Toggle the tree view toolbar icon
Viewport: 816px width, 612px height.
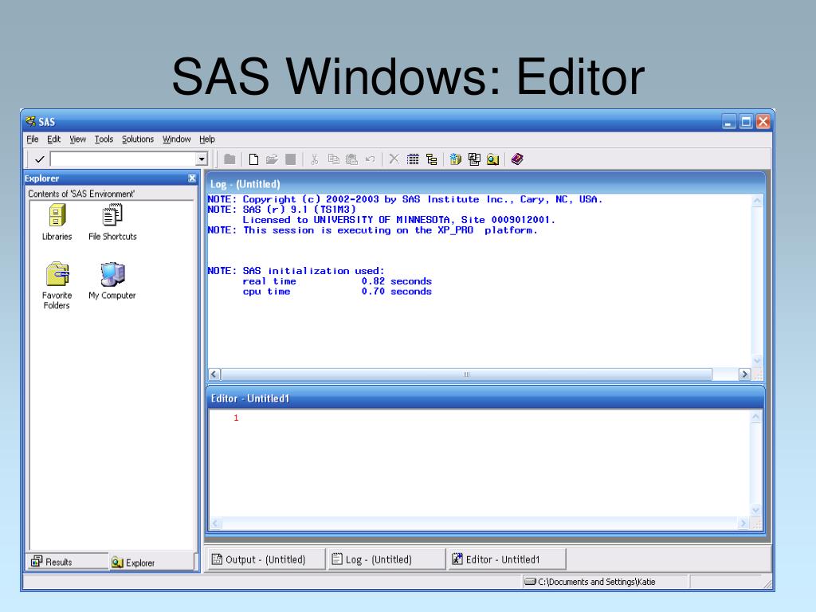coord(431,159)
